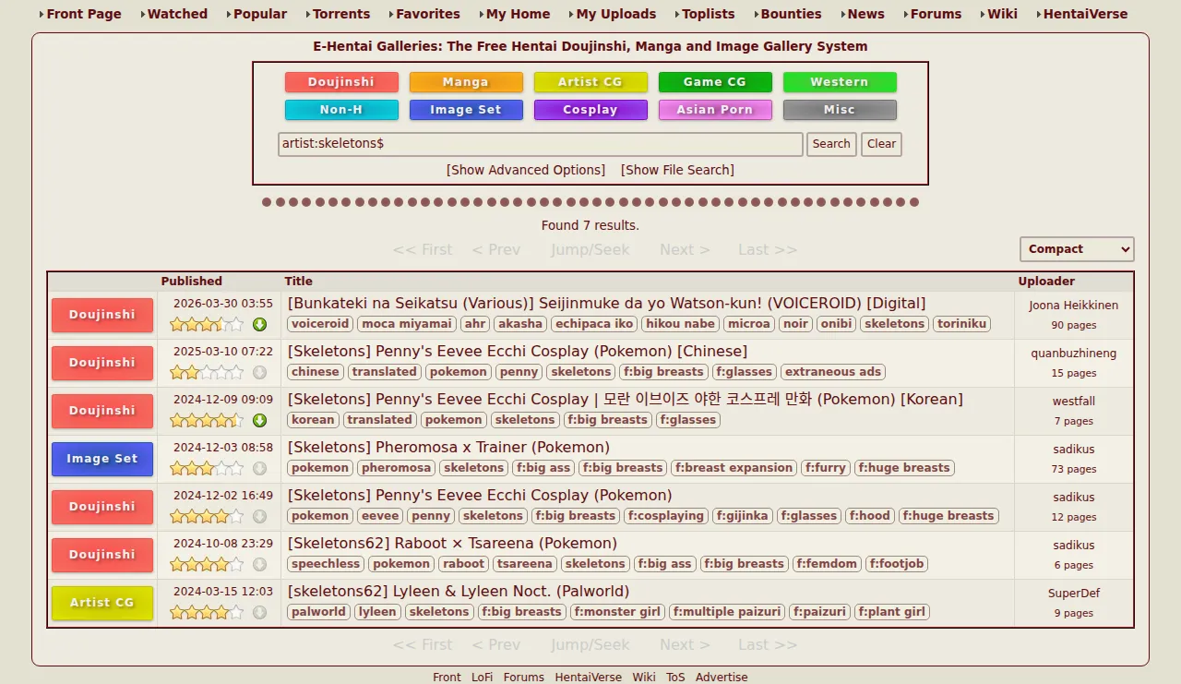Open torrent download icon for the westfall Korean gallery

click(259, 420)
